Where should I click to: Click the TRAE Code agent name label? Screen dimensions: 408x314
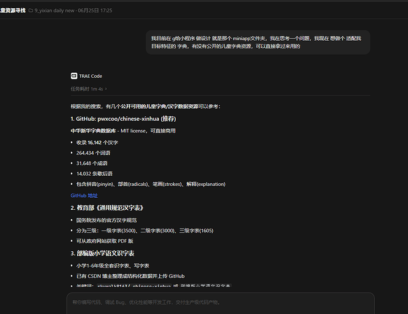(90, 76)
